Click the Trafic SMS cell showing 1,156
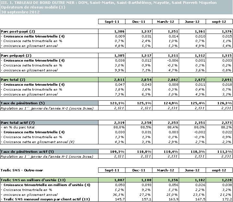Viewport: 233px width, 202px height. [165, 180]
